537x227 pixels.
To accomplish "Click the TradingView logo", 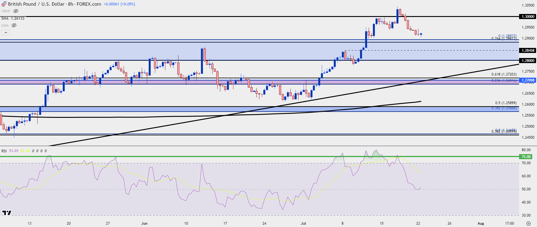I will 7,213.
